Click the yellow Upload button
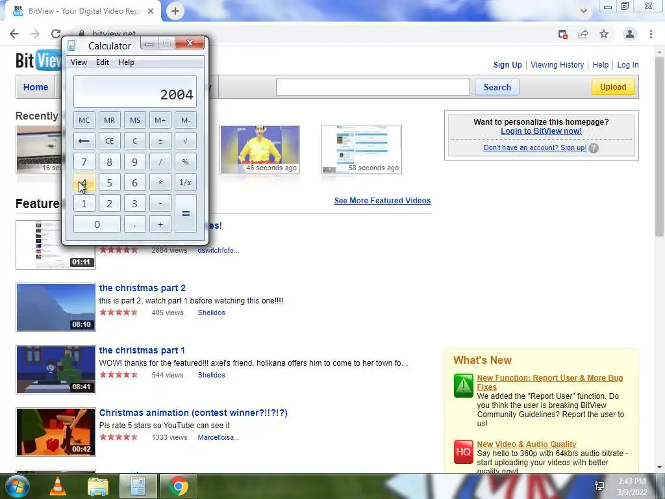 pyautogui.click(x=613, y=87)
